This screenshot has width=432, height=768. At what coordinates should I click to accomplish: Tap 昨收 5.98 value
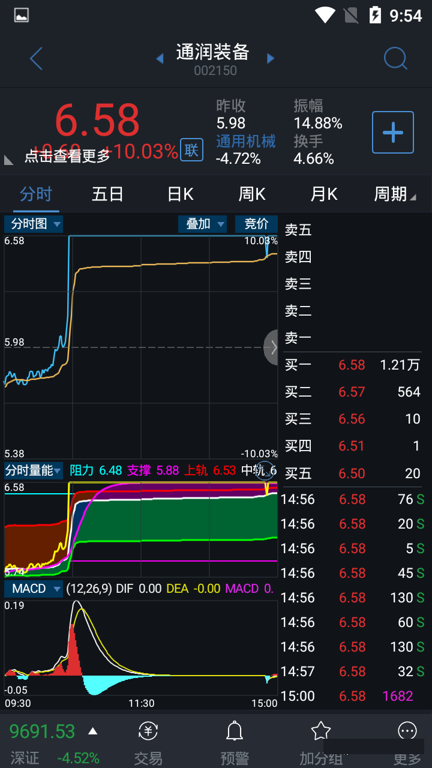tap(231, 124)
